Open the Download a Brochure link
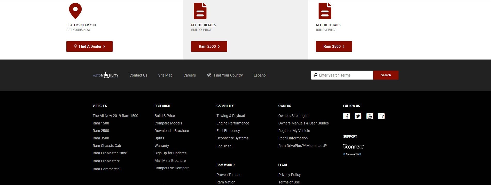The image size is (491, 185). 172,131
